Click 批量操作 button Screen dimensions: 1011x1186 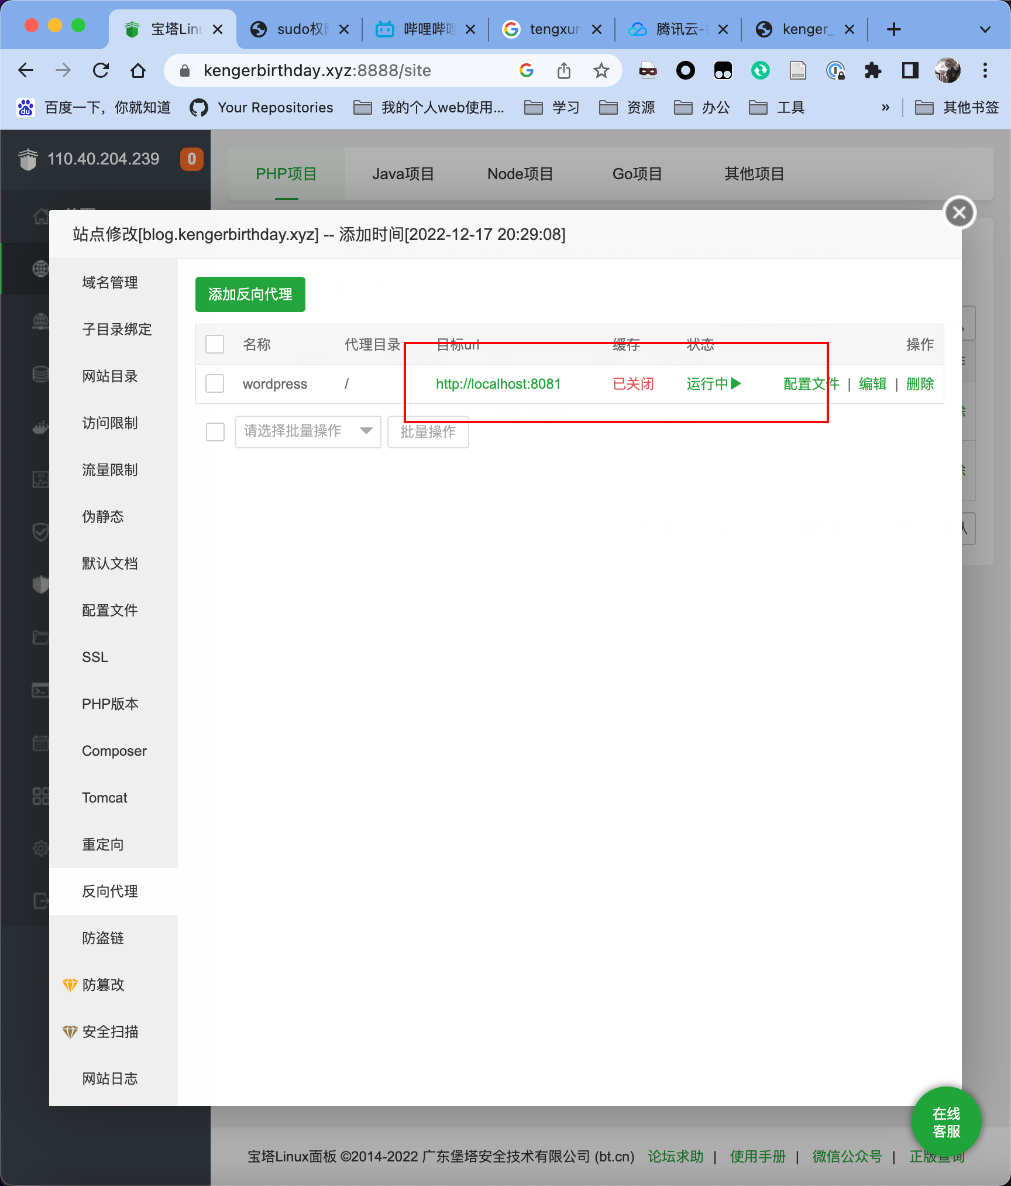428,432
